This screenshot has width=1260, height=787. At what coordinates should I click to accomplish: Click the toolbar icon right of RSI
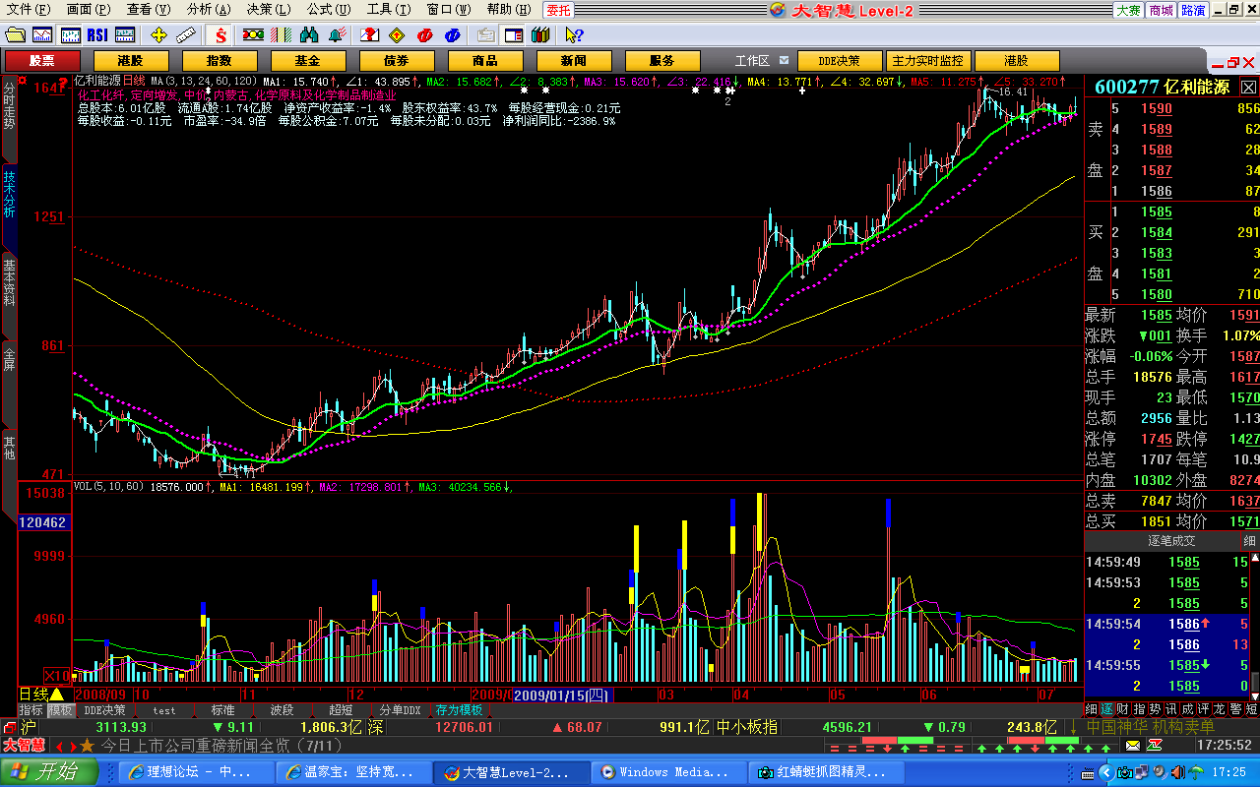tap(125, 34)
